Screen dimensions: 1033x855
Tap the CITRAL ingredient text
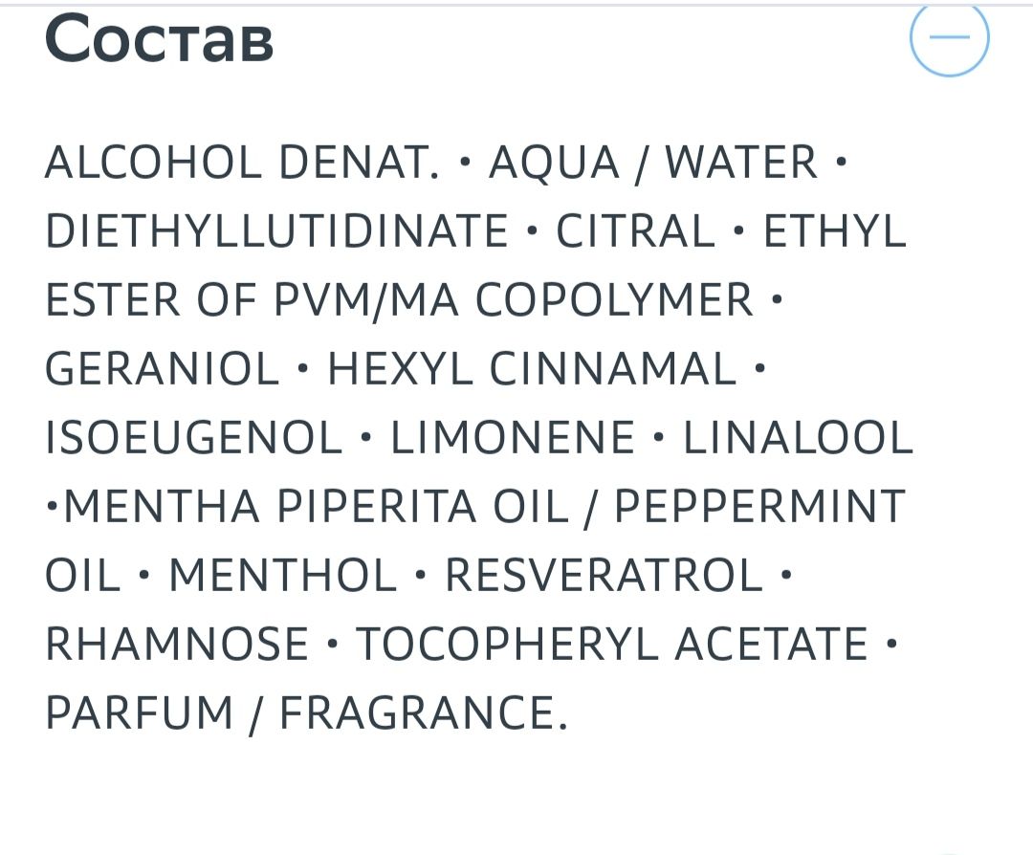tap(636, 231)
